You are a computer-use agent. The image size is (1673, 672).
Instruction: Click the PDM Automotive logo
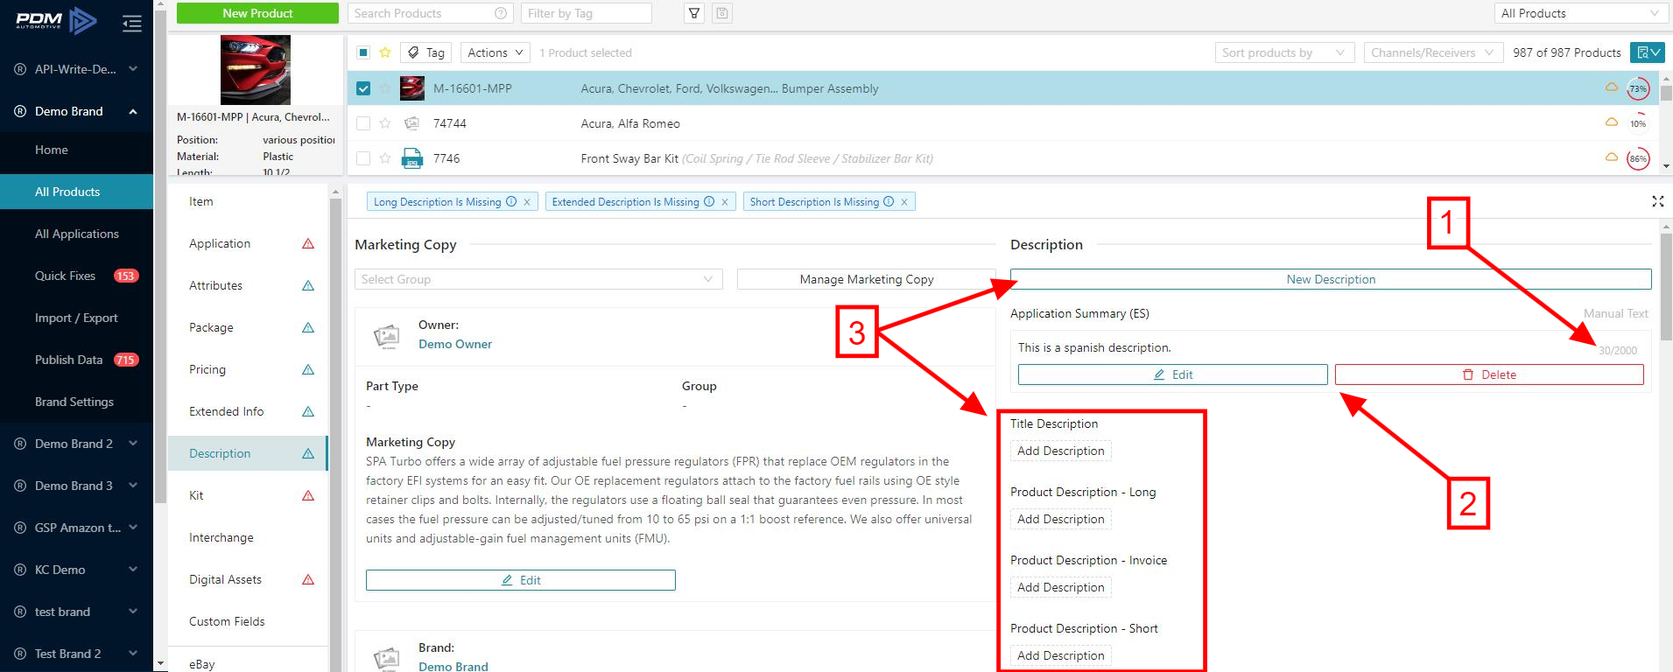coord(56,20)
